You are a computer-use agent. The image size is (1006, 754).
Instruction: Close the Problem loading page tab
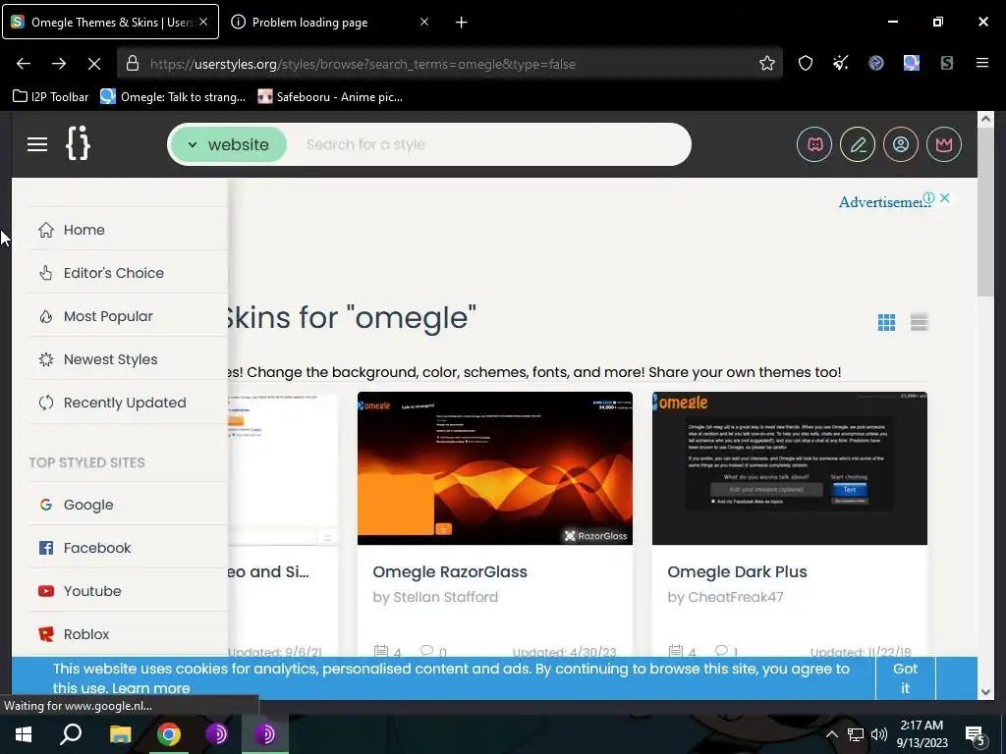coord(424,22)
